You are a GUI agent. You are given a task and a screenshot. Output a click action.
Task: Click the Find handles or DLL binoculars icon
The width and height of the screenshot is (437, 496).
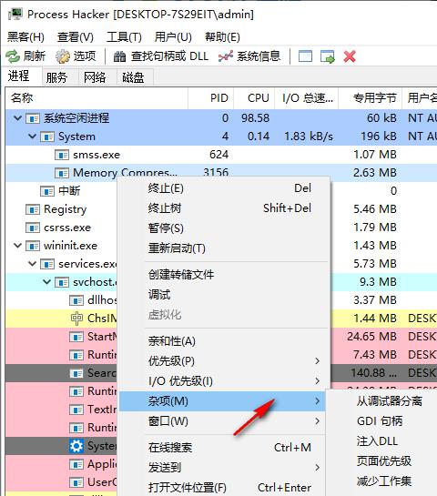(119, 56)
